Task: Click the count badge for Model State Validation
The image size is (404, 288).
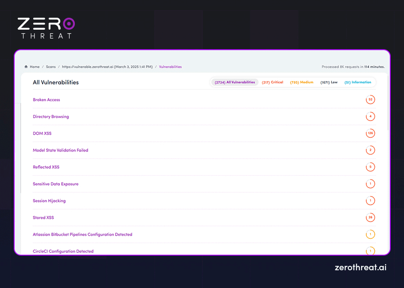Action: pyautogui.click(x=370, y=150)
